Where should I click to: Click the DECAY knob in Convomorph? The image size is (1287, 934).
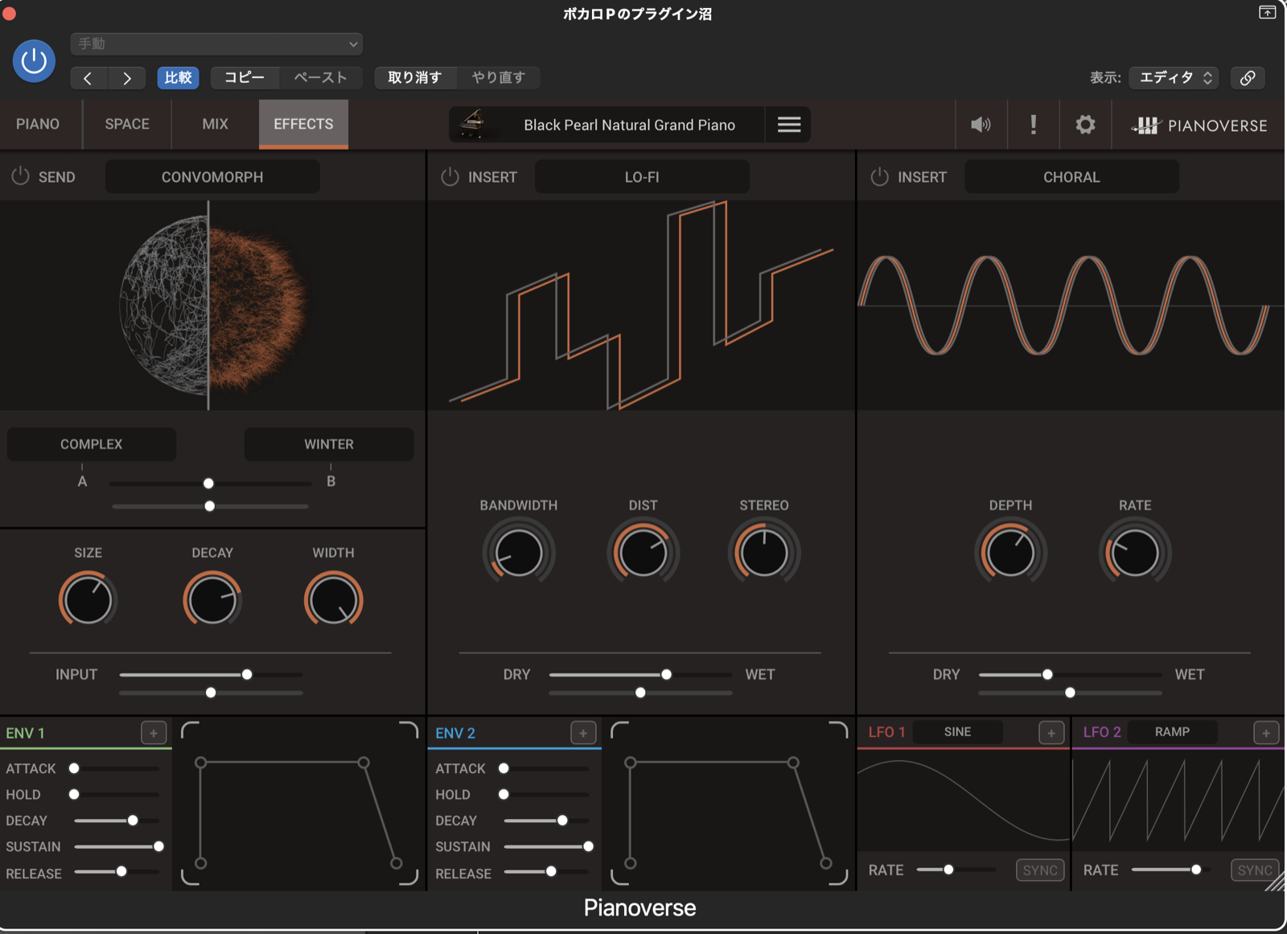(212, 599)
